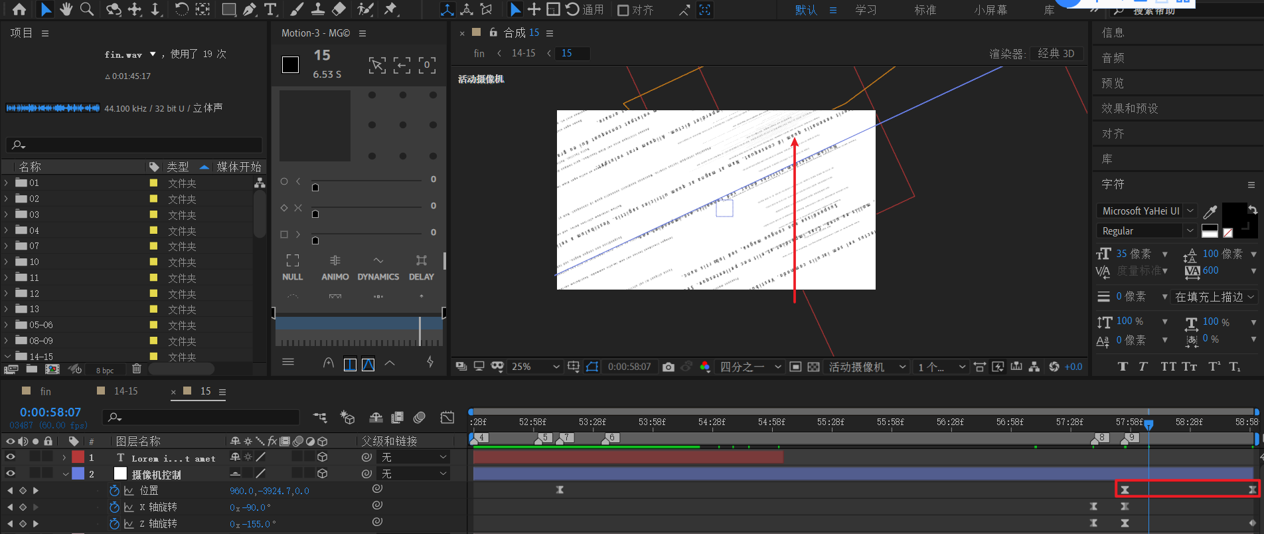This screenshot has height=534, width=1264.
Task: Click the NULL button in Motion-3 panel
Action: pyautogui.click(x=293, y=268)
